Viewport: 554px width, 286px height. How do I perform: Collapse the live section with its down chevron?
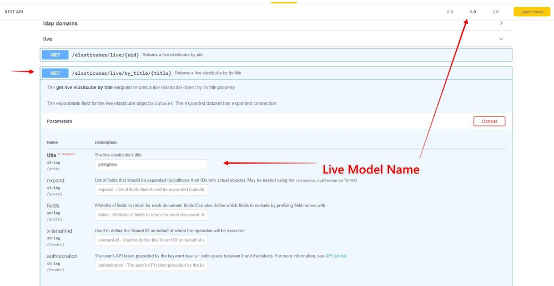pyautogui.click(x=501, y=39)
